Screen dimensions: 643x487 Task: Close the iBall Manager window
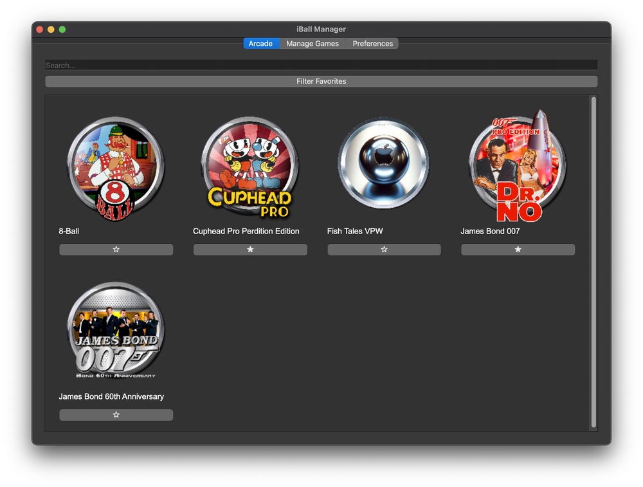pos(40,29)
